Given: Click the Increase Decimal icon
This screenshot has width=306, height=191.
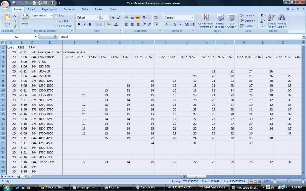Looking at the screenshot, I should (x=186, y=24).
